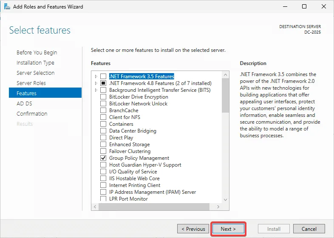Viewport: 334px width, 238px height.
Task: Go to the Server Roles step
Action: tap(31, 83)
